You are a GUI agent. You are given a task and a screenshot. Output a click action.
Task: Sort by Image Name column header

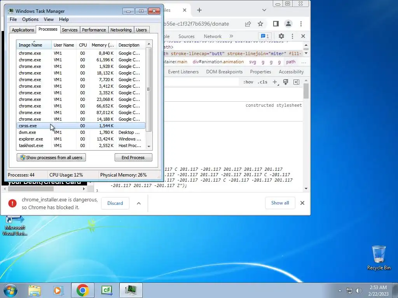coord(34,45)
